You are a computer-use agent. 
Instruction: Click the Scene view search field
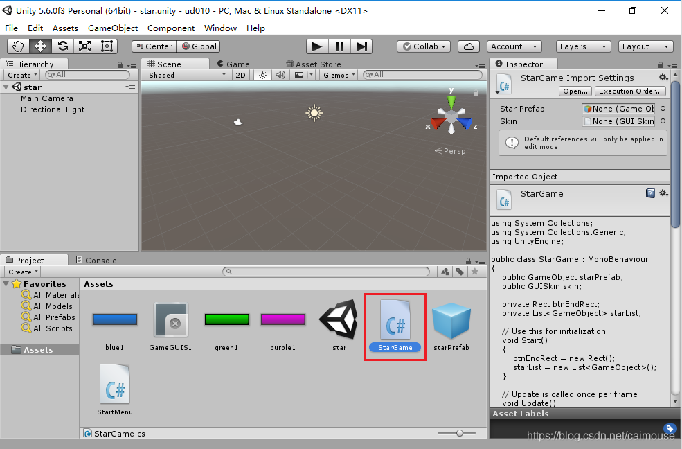coord(422,75)
